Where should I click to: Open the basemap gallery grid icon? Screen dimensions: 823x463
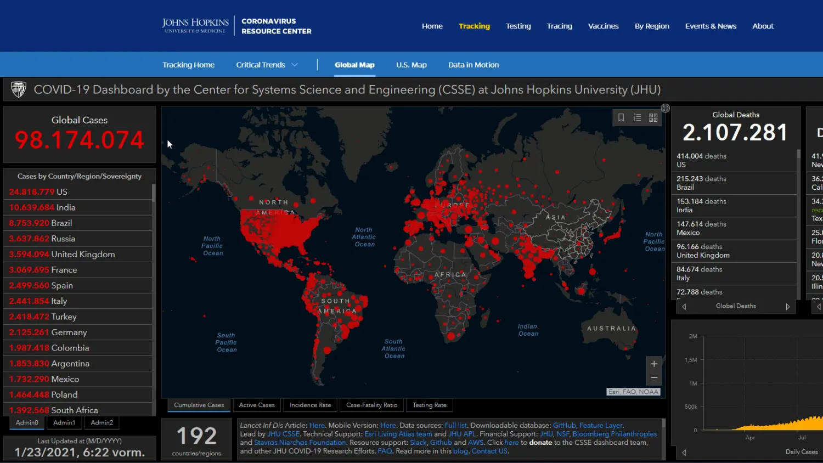point(653,117)
